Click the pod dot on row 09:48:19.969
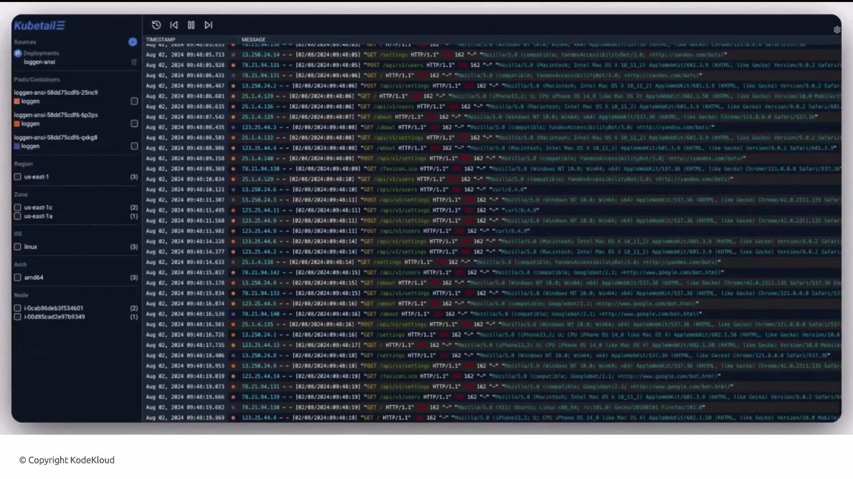This screenshot has width=853, height=479. point(233,418)
